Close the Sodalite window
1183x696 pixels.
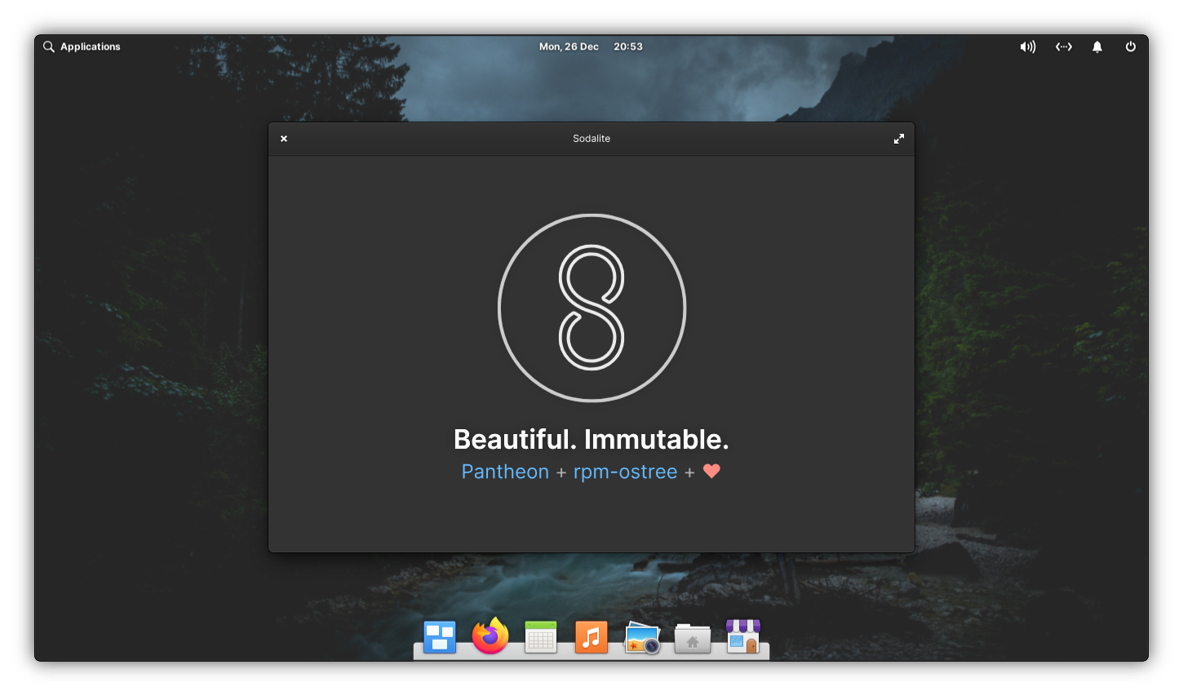(x=284, y=139)
